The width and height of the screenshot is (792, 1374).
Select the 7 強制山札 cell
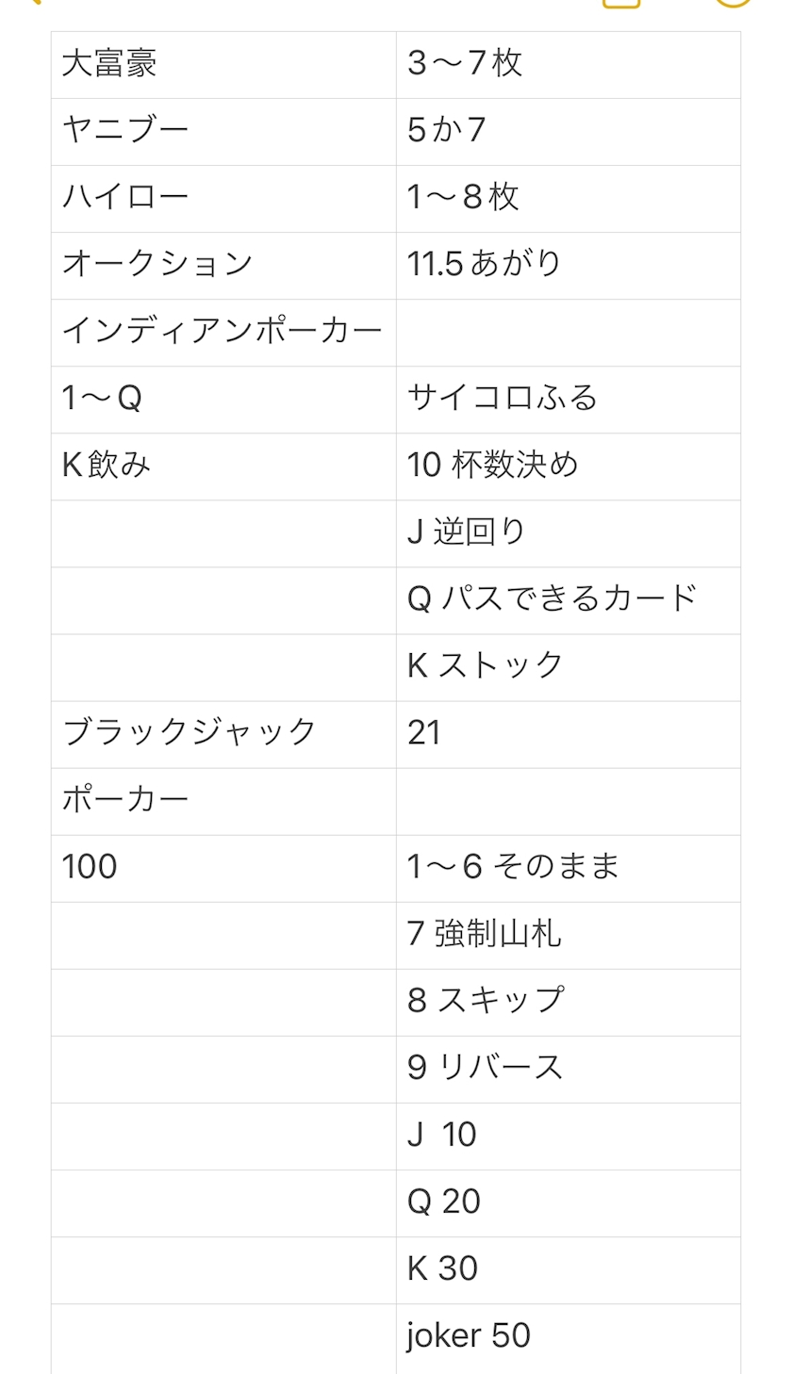pyautogui.click(x=569, y=935)
